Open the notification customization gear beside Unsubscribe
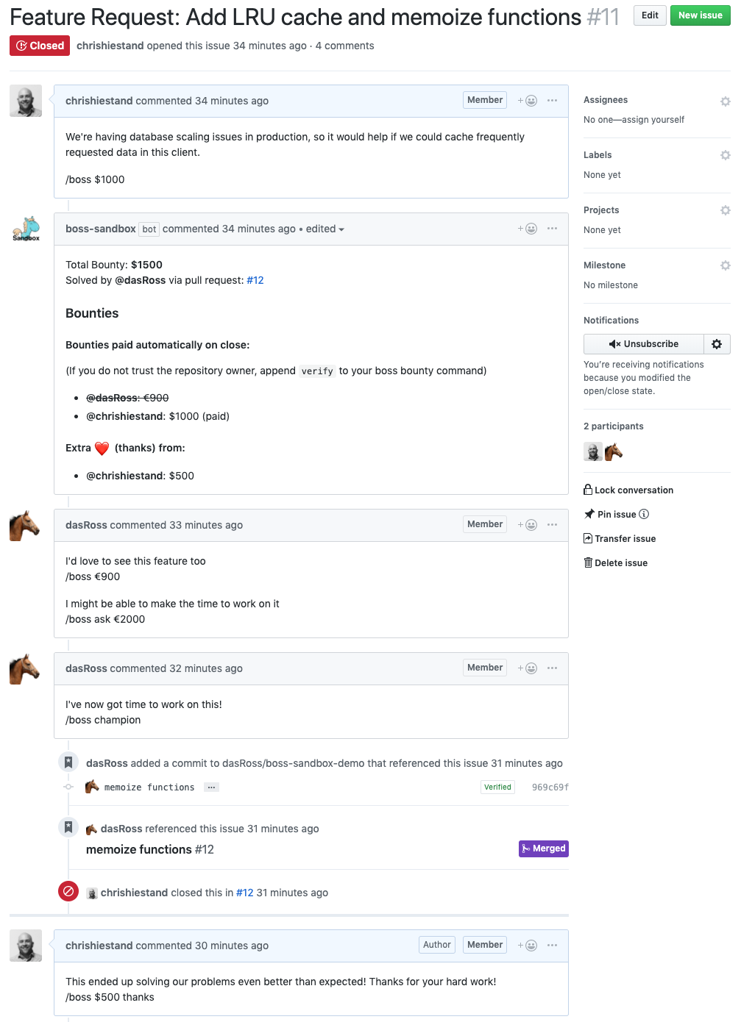The height and width of the screenshot is (1022, 741). [717, 343]
